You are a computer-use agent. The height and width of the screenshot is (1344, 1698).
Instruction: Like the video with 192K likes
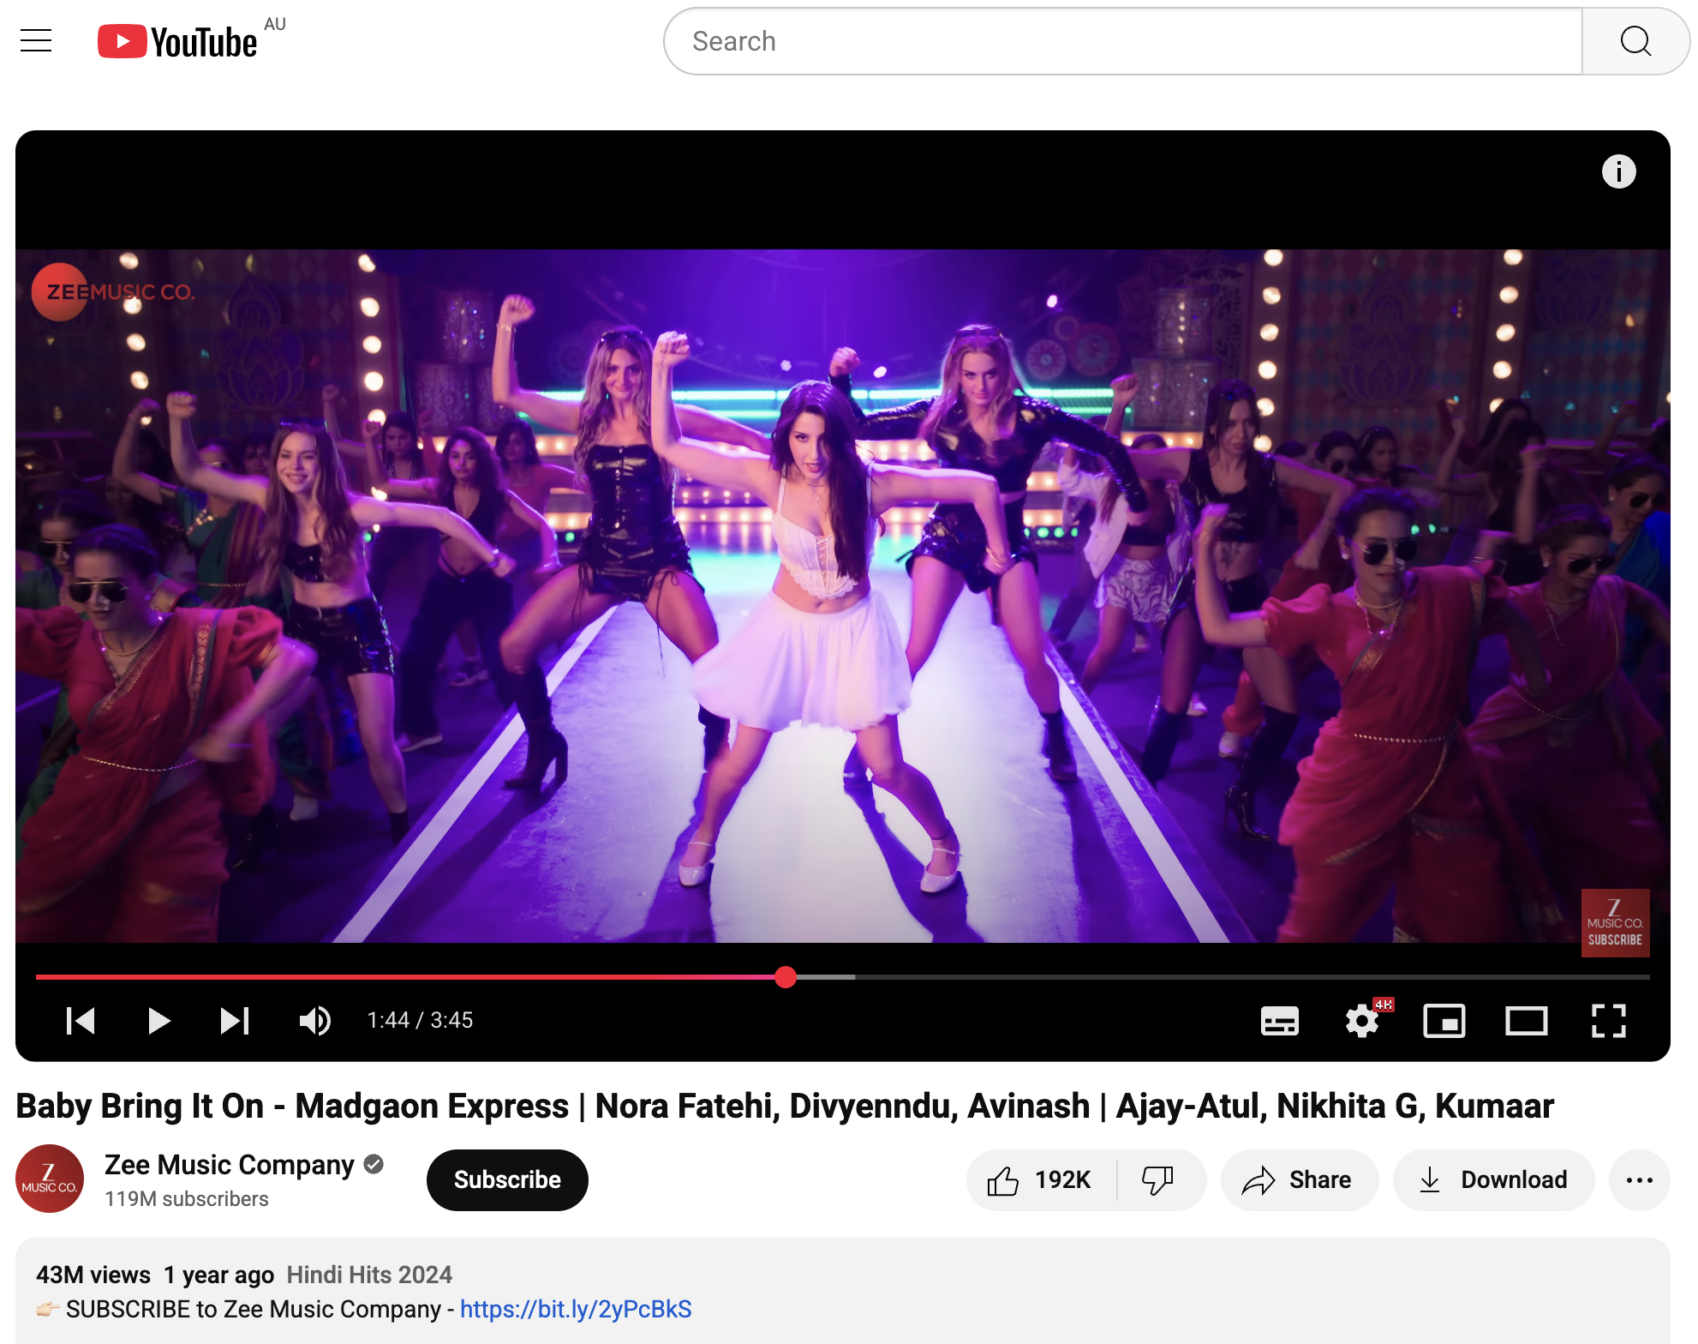point(1040,1180)
